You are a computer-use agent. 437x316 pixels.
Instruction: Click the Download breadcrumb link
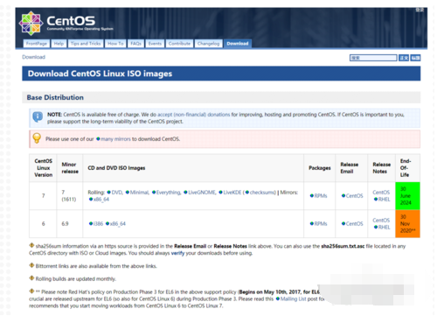pyautogui.click(x=34, y=57)
